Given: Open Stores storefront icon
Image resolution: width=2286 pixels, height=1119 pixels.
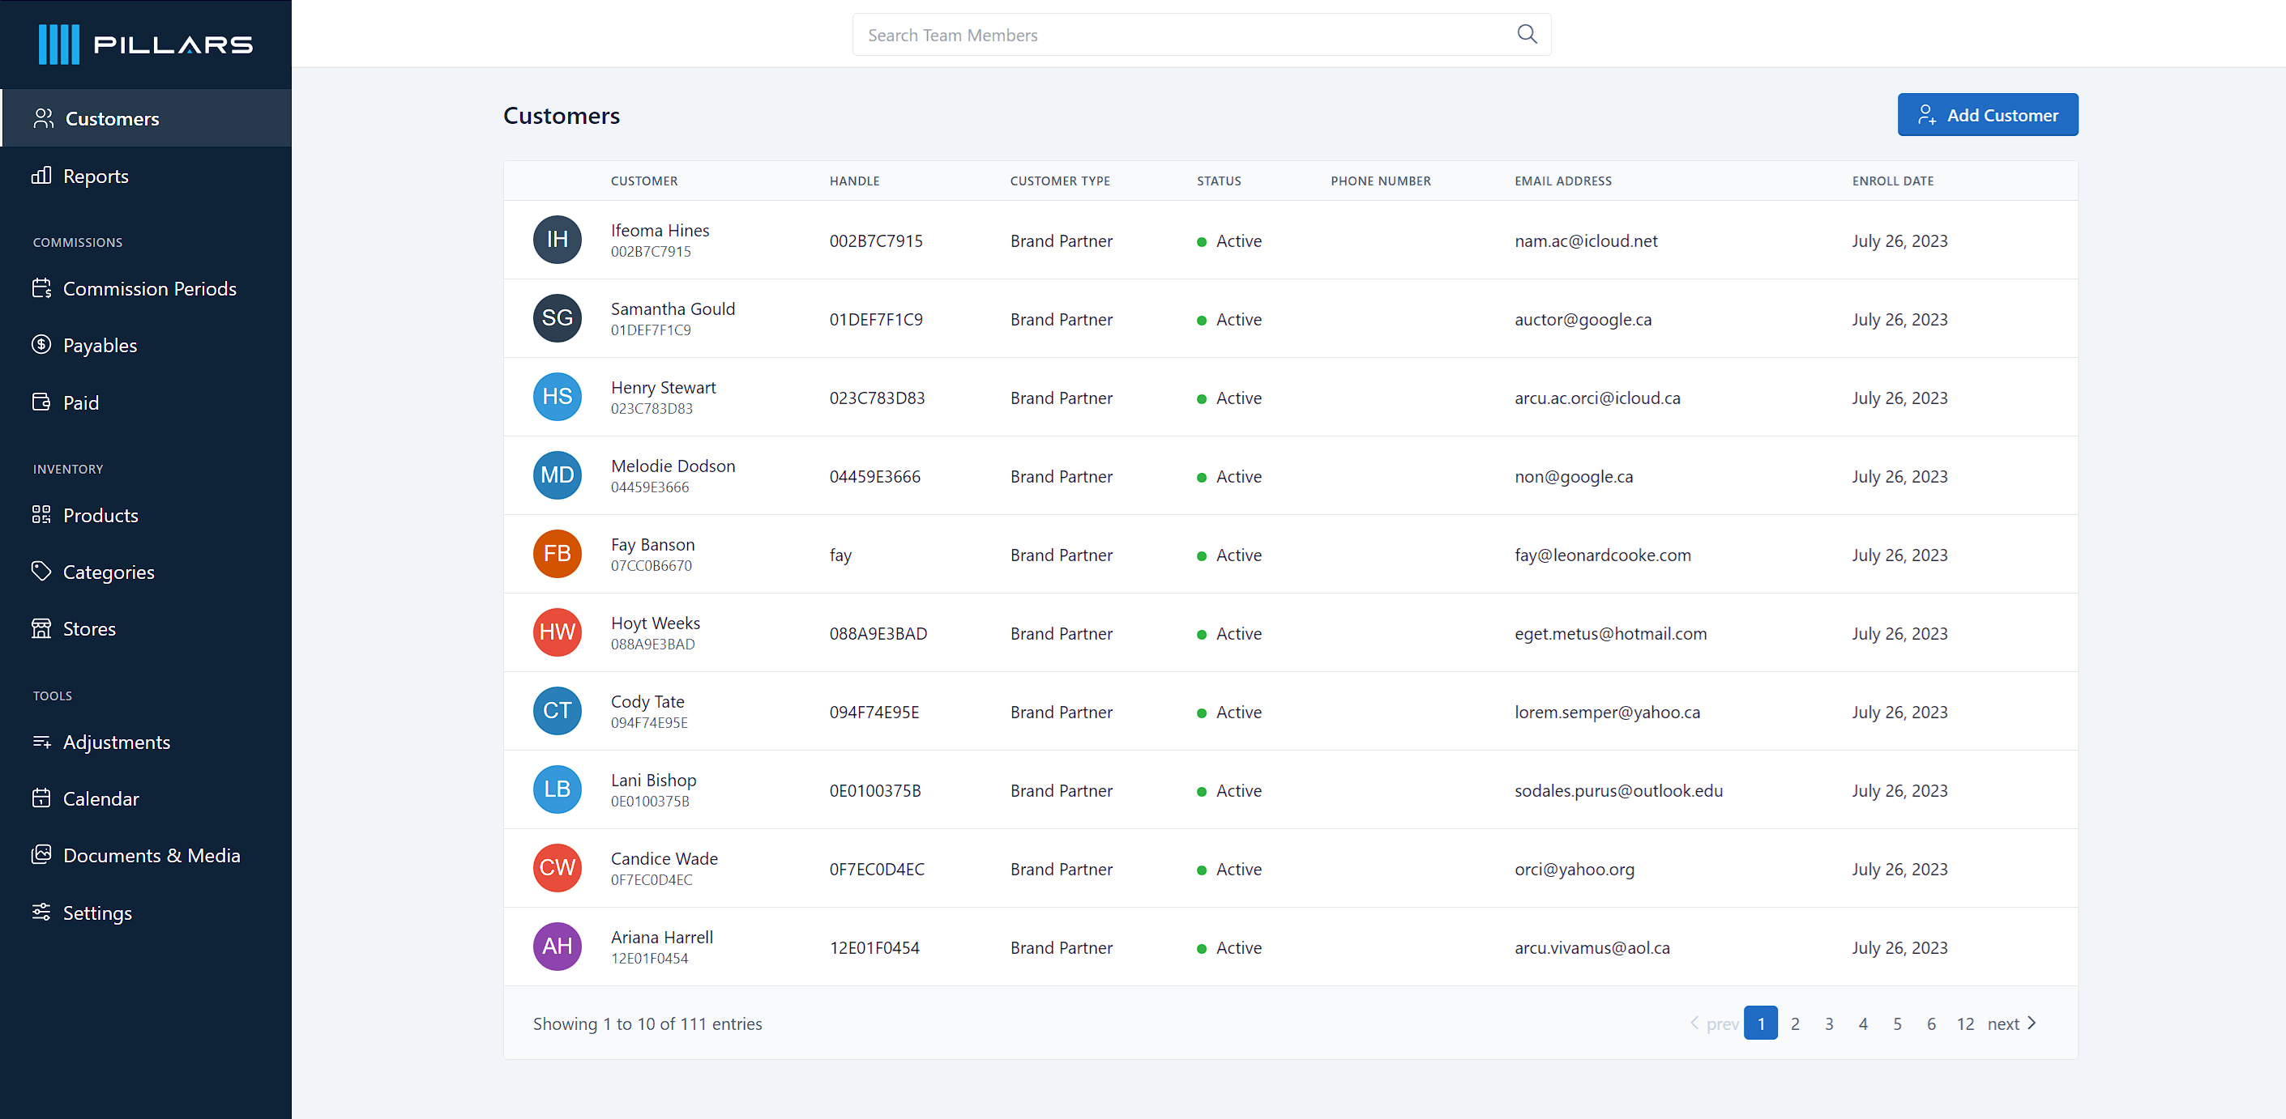Looking at the screenshot, I should tap(41, 628).
